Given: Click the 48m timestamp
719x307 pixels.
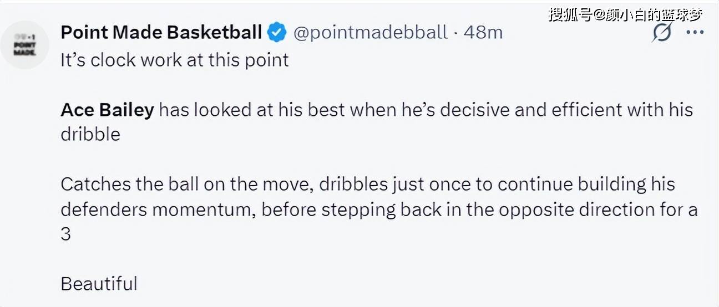Looking at the screenshot, I should pos(483,33).
